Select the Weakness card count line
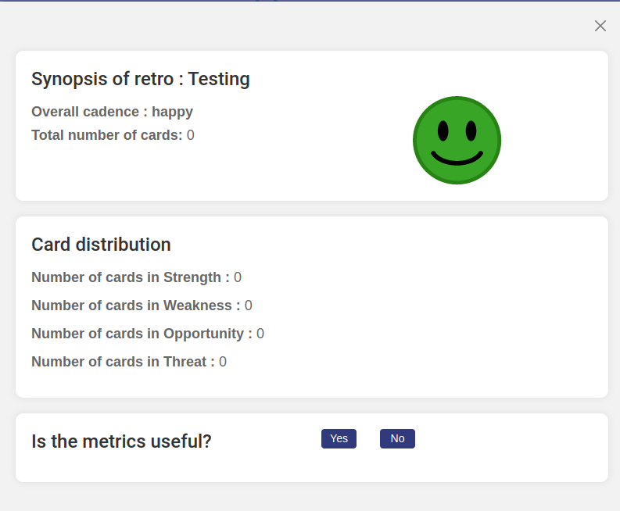 tap(142, 306)
